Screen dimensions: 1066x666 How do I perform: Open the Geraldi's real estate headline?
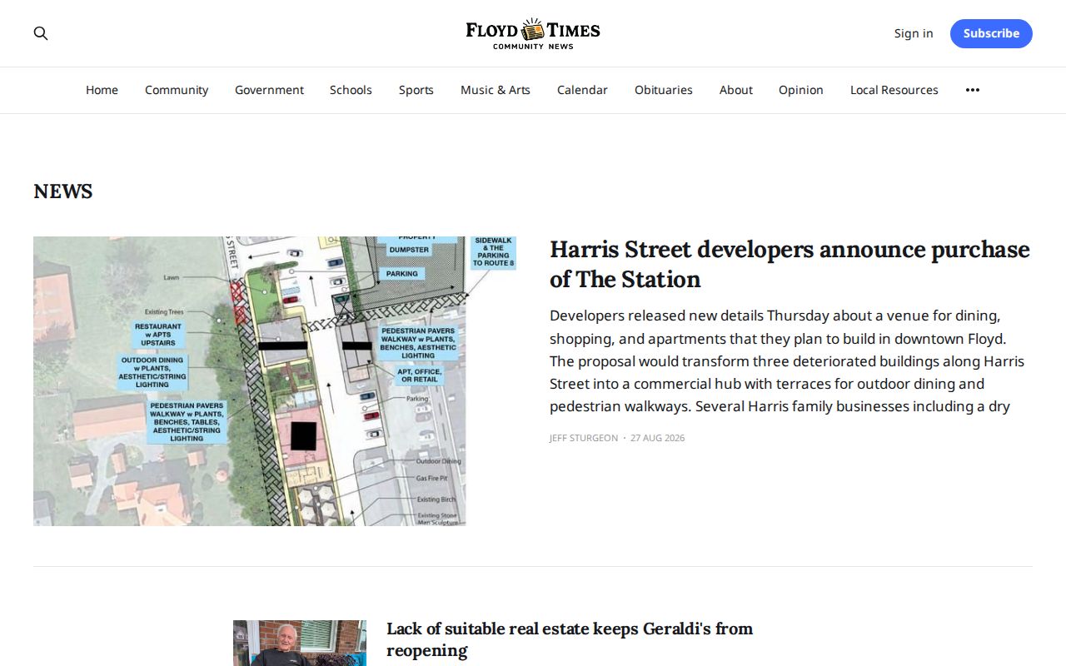(x=570, y=639)
